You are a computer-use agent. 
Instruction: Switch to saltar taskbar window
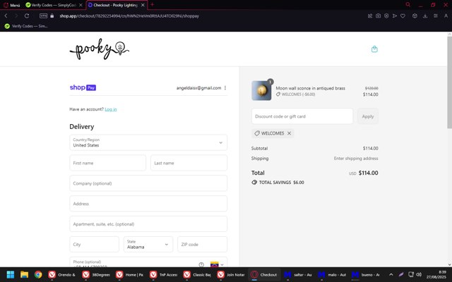click(x=298, y=274)
